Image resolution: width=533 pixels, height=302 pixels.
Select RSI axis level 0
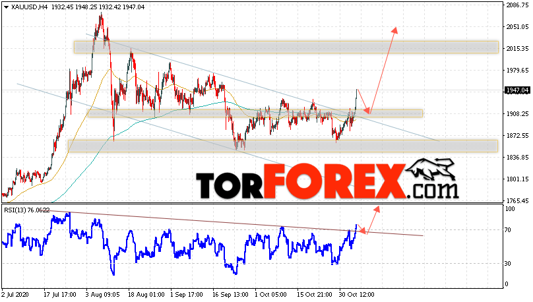point(507,284)
